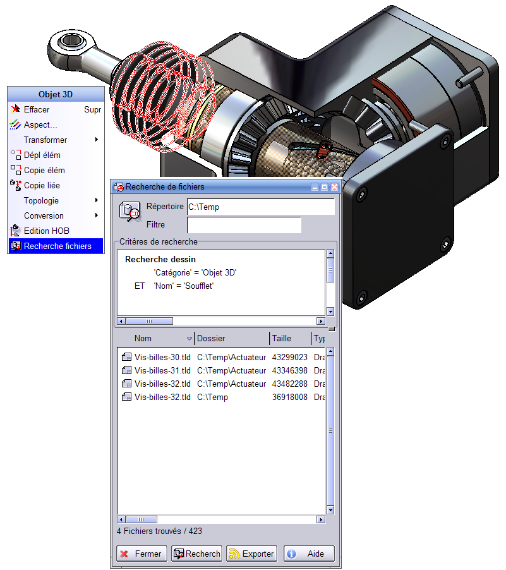Click the Nom column sort arrow
Viewport: 506px width, 570px height.
(189, 339)
